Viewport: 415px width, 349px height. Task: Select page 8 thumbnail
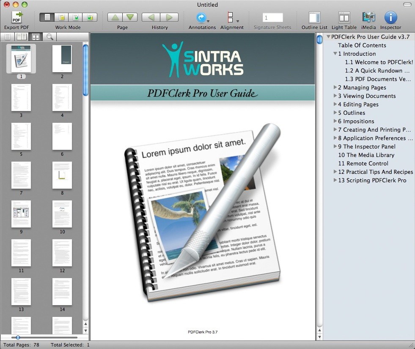[x=62, y=175]
